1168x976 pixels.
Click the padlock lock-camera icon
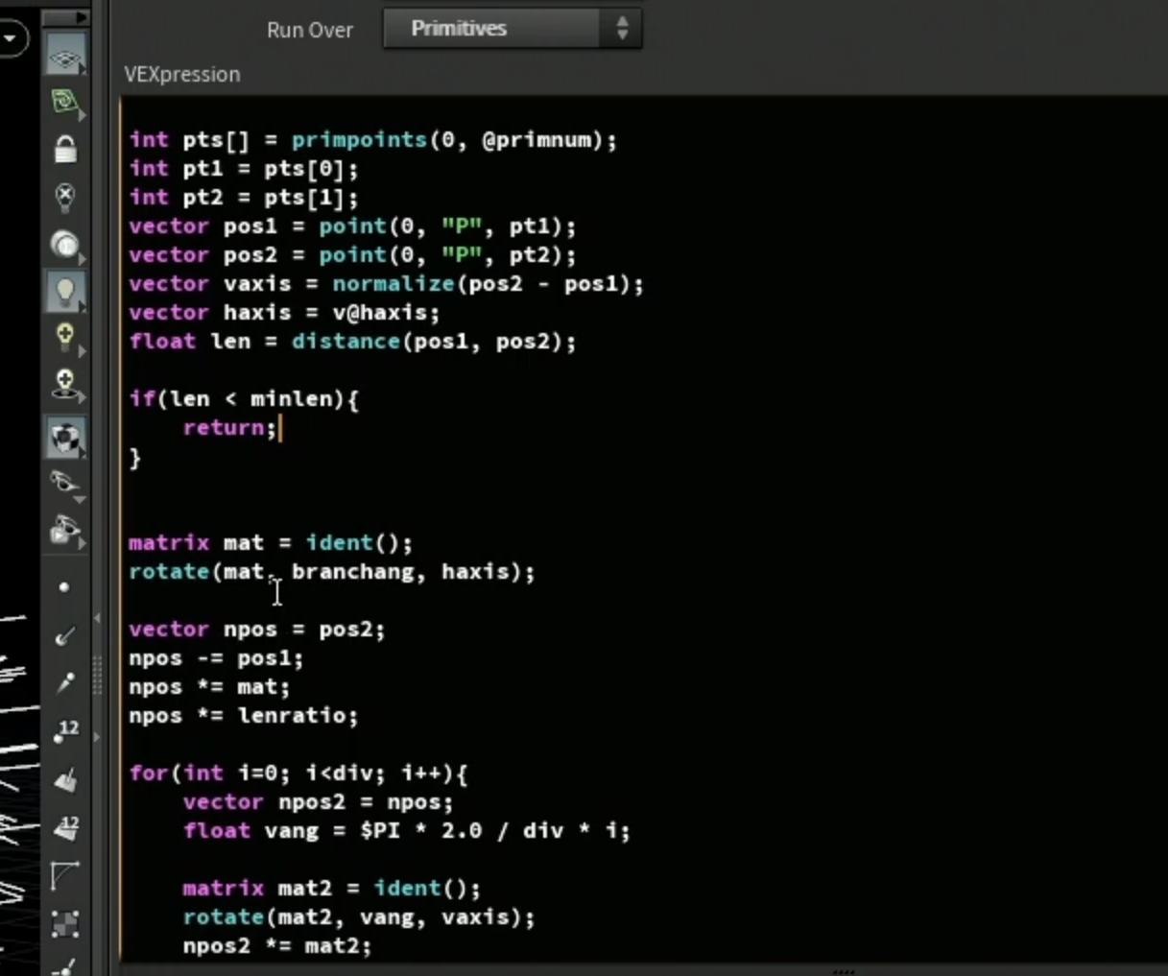[x=65, y=150]
